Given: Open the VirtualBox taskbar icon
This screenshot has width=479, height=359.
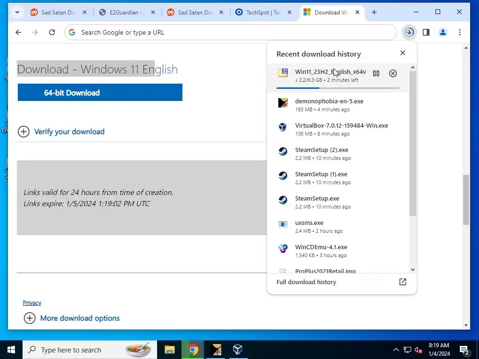Looking at the screenshot, I should point(238,350).
